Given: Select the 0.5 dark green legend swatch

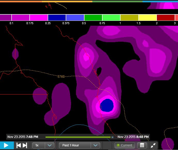Looking at the screenshot, I should 93,17.
